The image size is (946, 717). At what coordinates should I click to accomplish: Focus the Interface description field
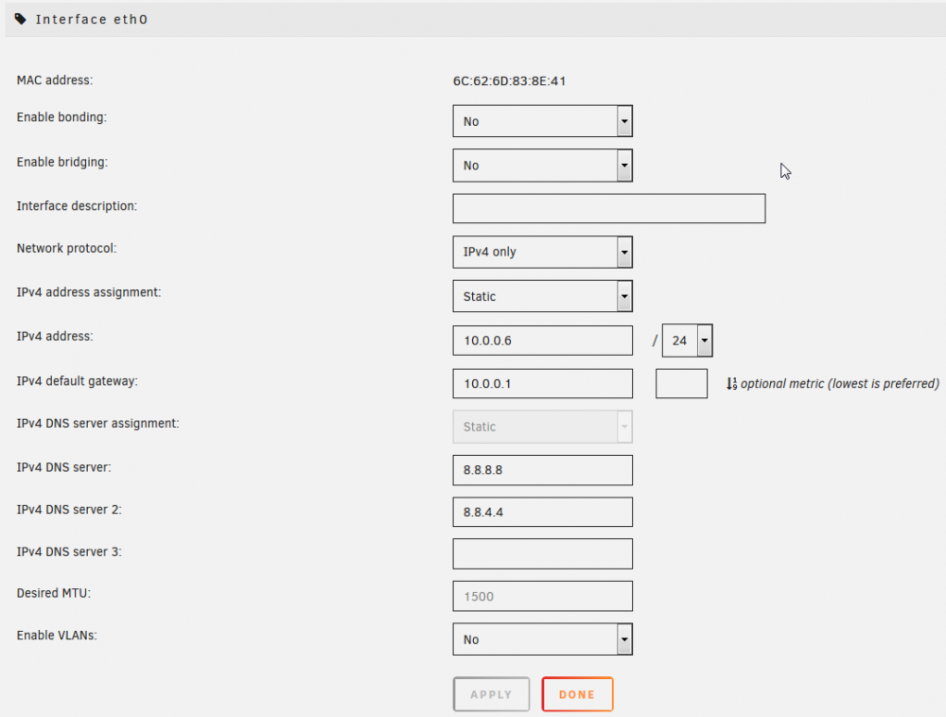coord(608,209)
